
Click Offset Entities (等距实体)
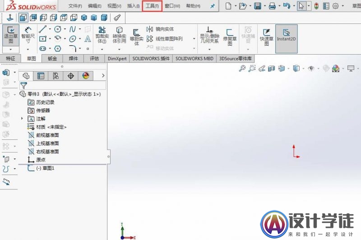coord(137,37)
